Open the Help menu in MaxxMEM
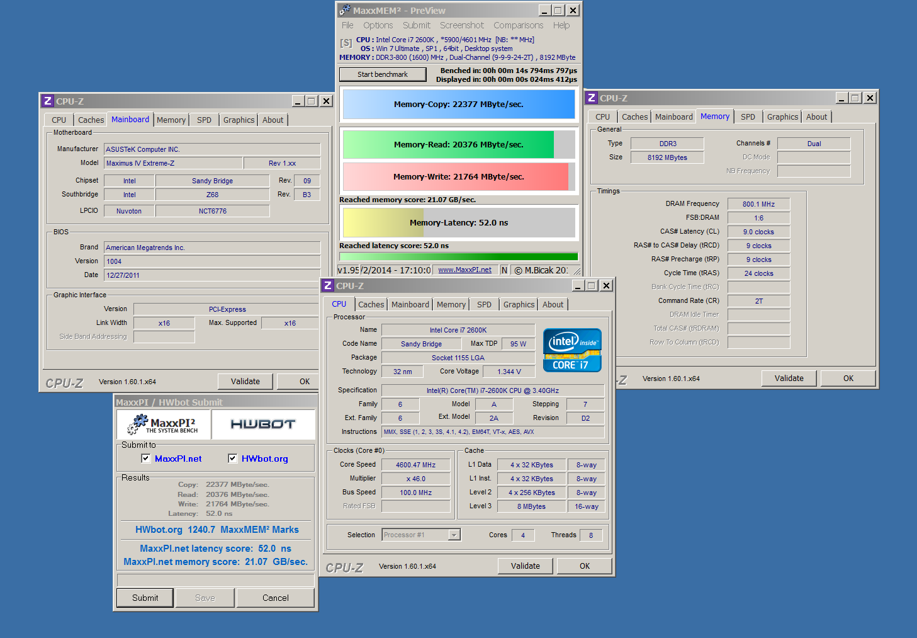Image resolution: width=917 pixels, height=638 pixels. click(x=561, y=25)
